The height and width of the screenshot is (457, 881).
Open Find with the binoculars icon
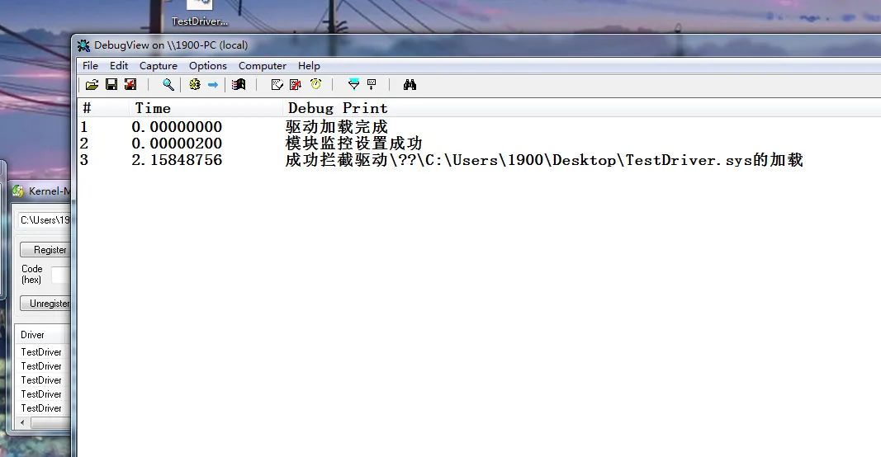click(410, 85)
